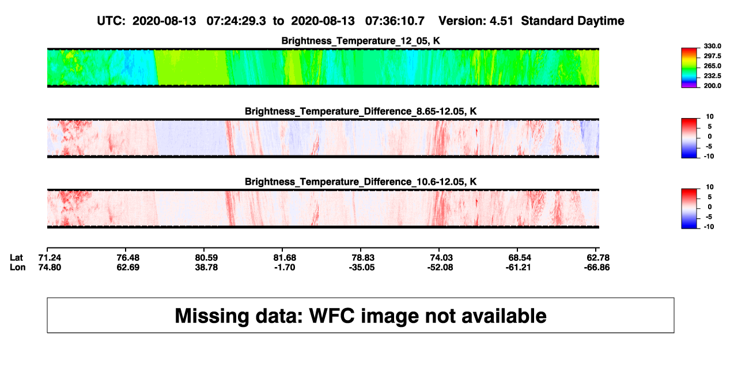Click the red-blue color bar for 10.6-12.05

point(689,208)
